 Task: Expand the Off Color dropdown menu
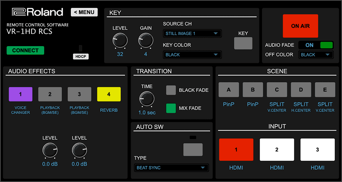pyautogui.click(x=316, y=55)
